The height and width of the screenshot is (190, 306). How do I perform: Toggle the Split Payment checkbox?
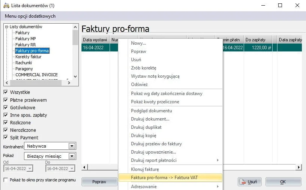(x=6, y=137)
